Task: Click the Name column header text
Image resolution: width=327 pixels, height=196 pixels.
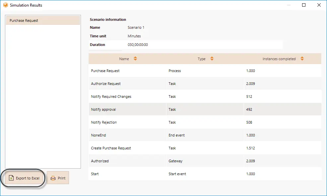Action: [124, 59]
